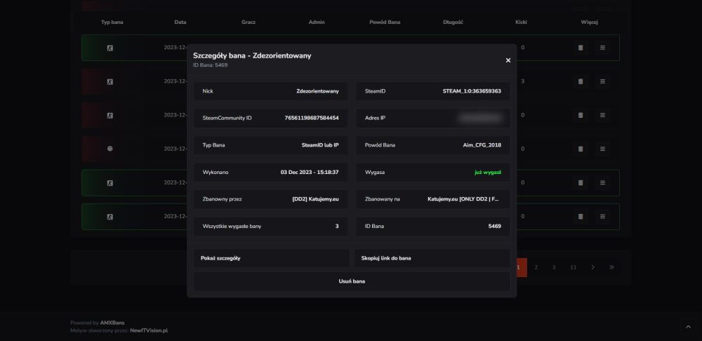
Task: Delete the ban in the row with 3 kicks
Action: [581, 81]
